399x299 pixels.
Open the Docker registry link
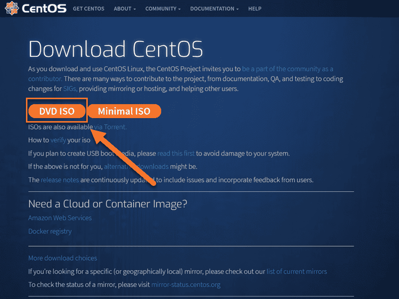[x=50, y=231]
